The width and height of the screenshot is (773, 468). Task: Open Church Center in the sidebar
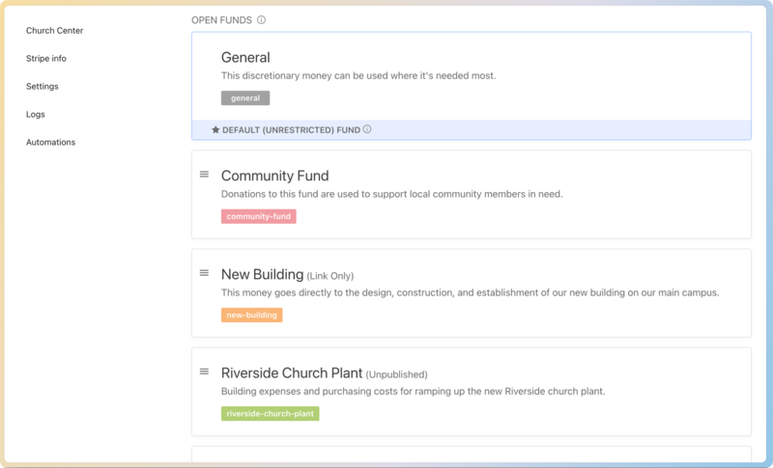pos(54,31)
